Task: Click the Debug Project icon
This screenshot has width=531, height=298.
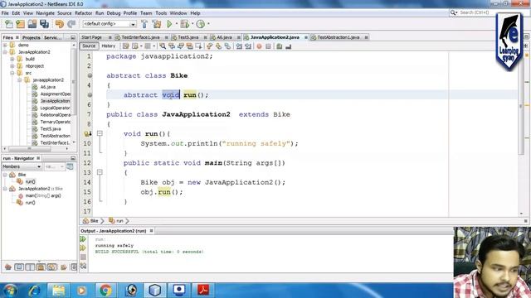Action: coord(184,24)
